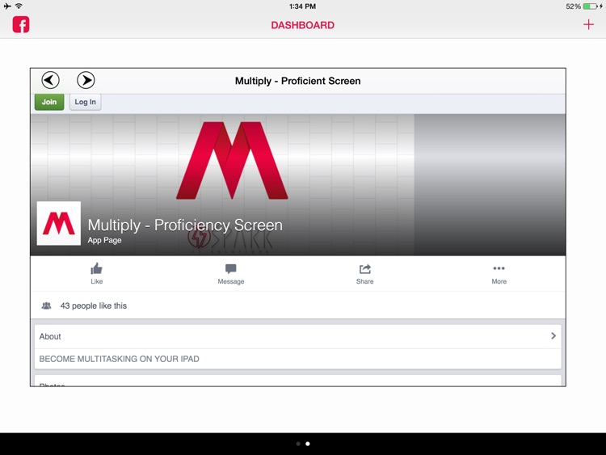
Task: Click the Log In button
Action: pyautogui.click(x=85, y=102)
